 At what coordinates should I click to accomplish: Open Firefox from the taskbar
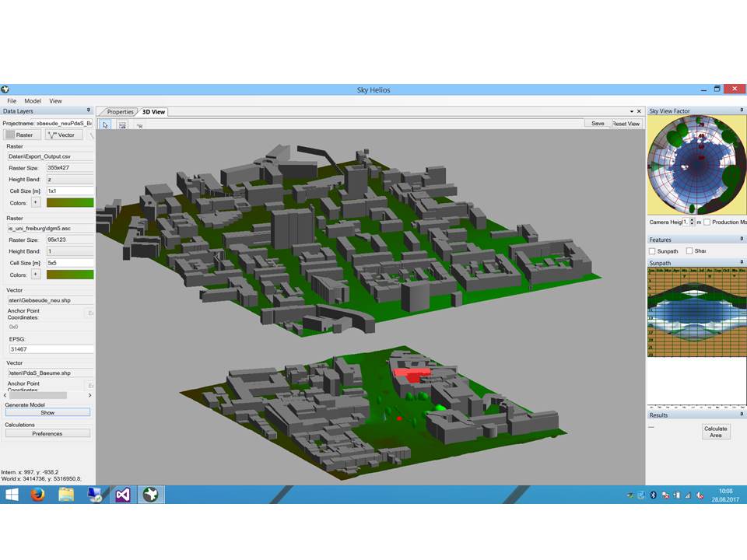pyautogui.click(x=37, y=495)
